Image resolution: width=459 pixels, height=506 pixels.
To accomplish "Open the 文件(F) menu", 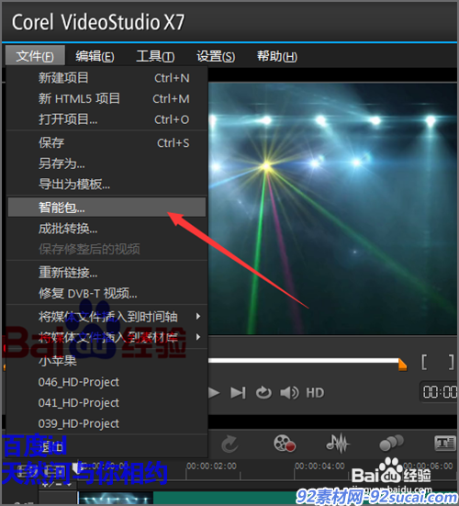I will pyautogui.click(x=35, y=56).
